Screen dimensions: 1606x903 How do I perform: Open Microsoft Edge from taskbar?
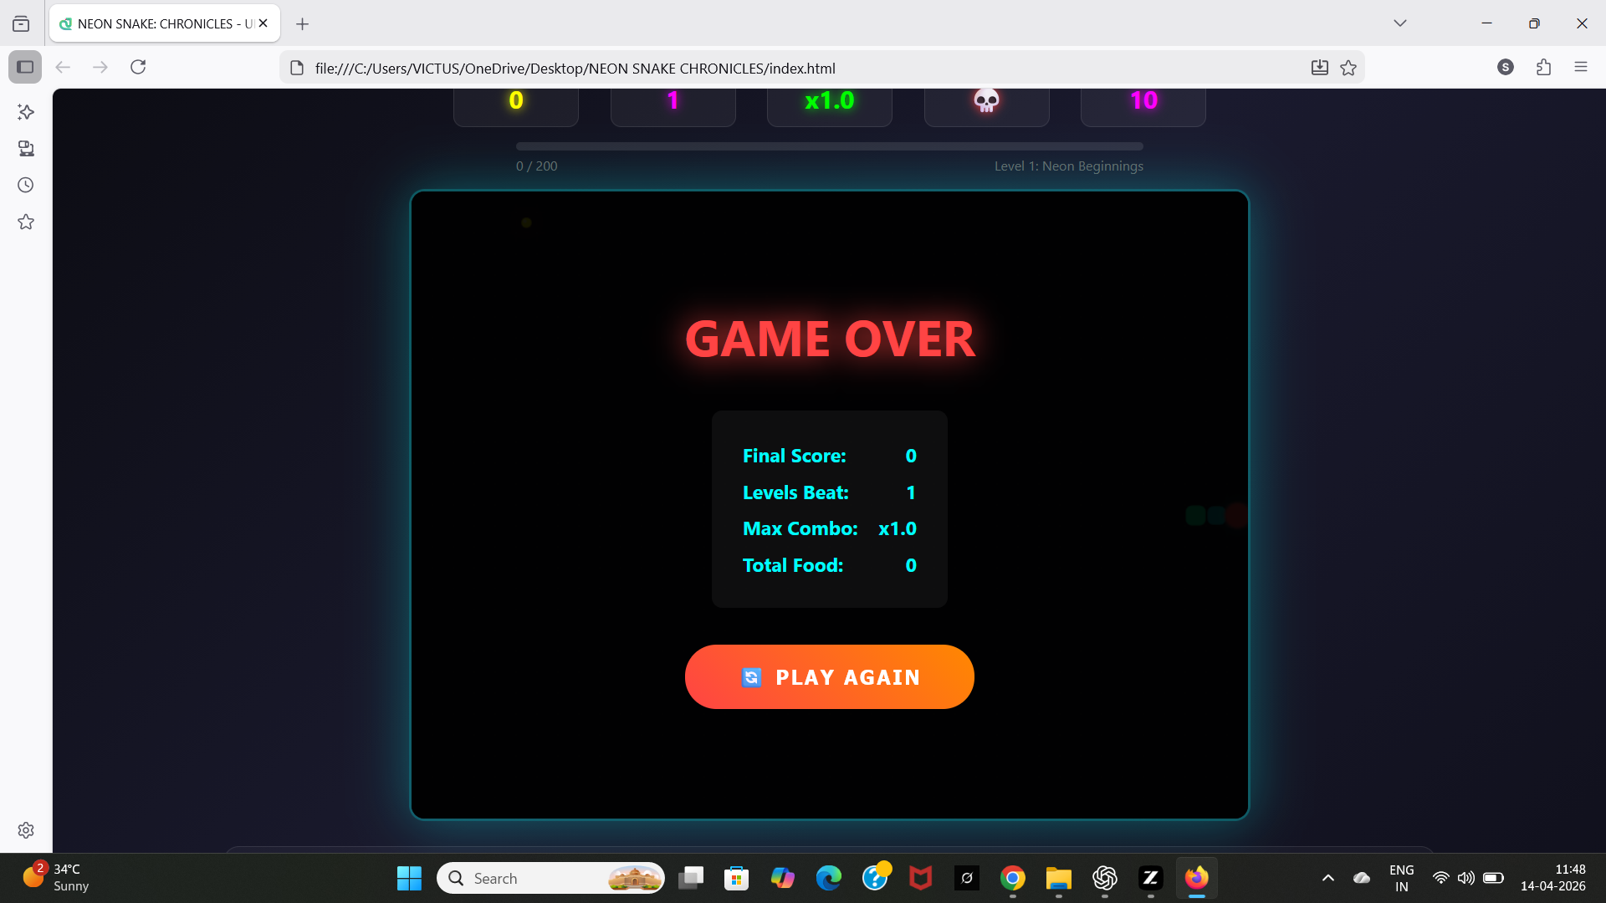(829, 878)
